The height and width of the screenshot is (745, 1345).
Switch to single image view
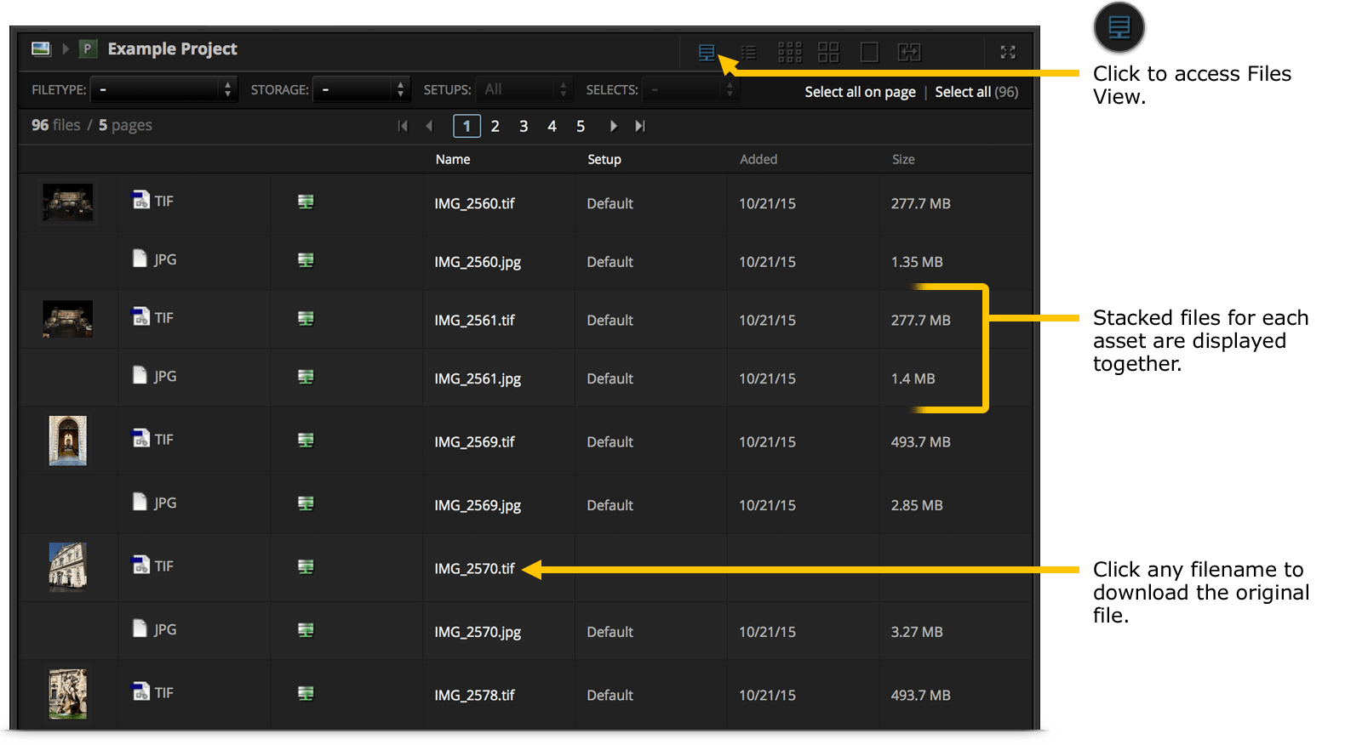pos(869,53)
